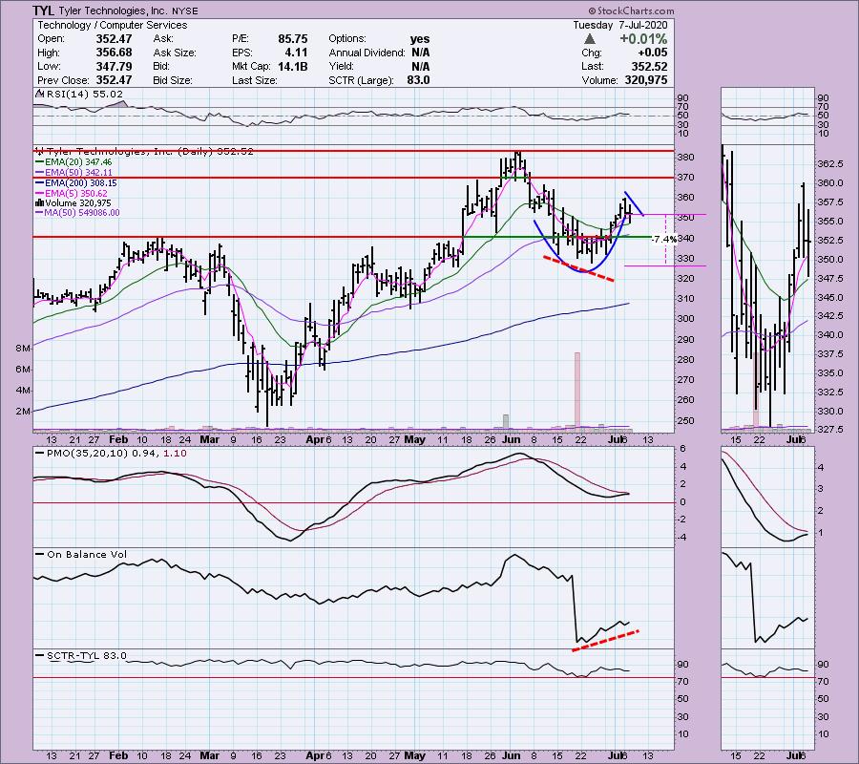Click the TYL ticker symbol
Screen dimensions: 859x764
[43, 11]
